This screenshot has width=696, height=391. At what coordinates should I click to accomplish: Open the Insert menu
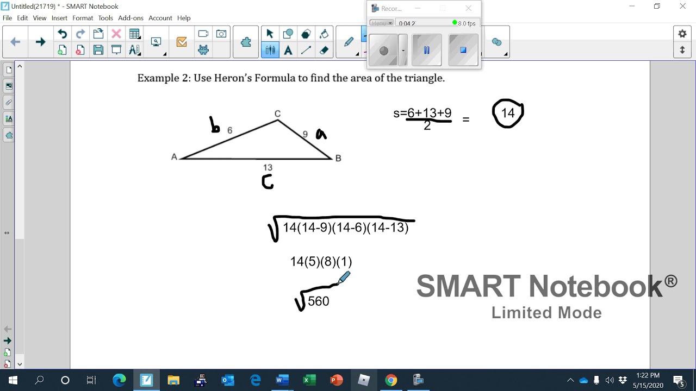point(59,18)
